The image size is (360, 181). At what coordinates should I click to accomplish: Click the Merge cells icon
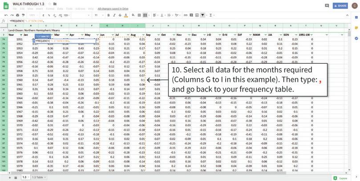[x=145, y=15]
